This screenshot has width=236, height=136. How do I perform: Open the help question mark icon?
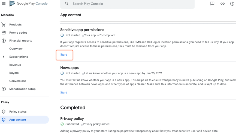(x=232, y=4)
